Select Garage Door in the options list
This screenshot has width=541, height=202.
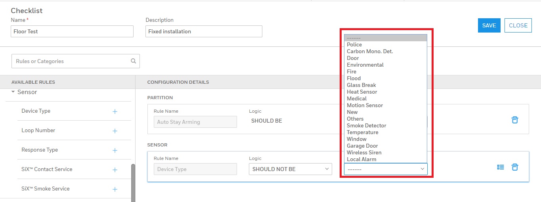click(x=362, y=146)
